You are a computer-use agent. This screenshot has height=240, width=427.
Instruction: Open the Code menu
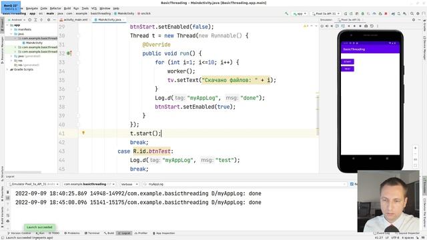(43, 9)
